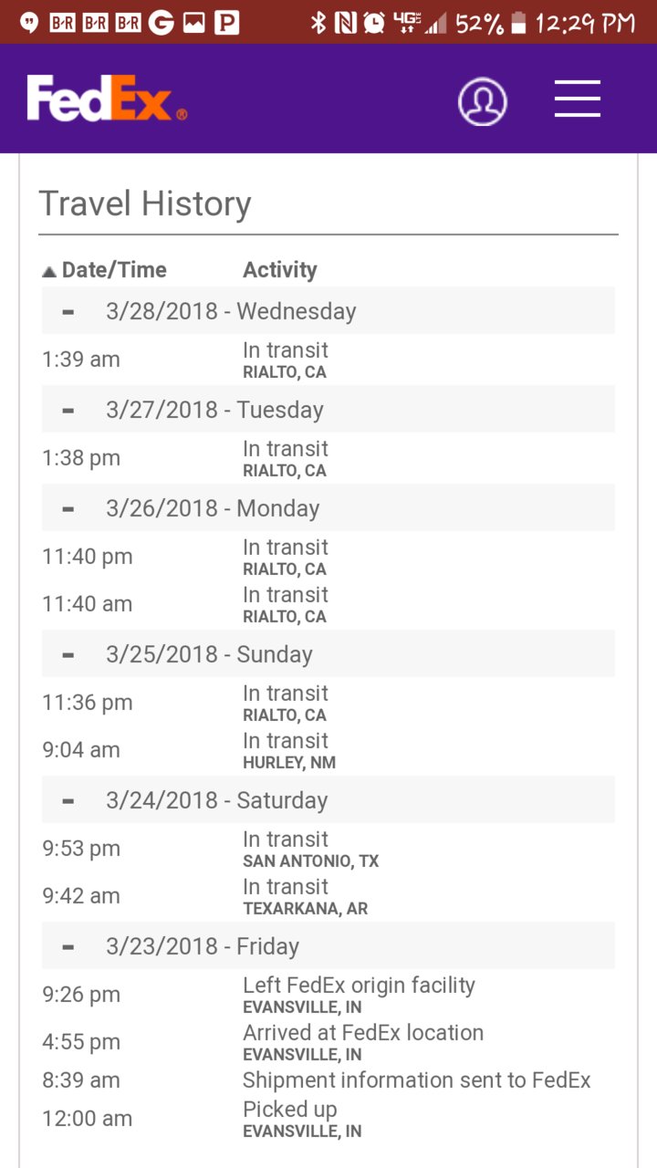Image resolution: width=657 pixels, height=1168 pixels.
Task: Select the Activity column header
Action: click(279, 270)
